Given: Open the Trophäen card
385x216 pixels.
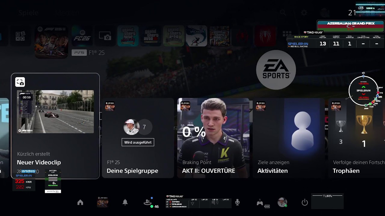Looking at the screenshot, I should pos(356,138).
